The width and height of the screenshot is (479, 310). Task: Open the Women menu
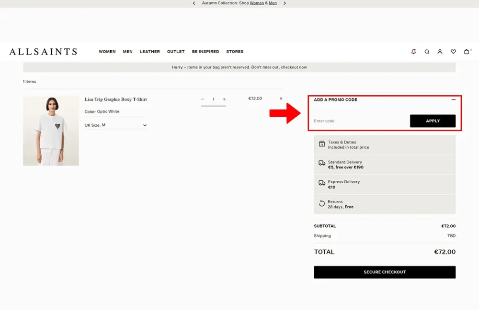(x=107, y=52)
